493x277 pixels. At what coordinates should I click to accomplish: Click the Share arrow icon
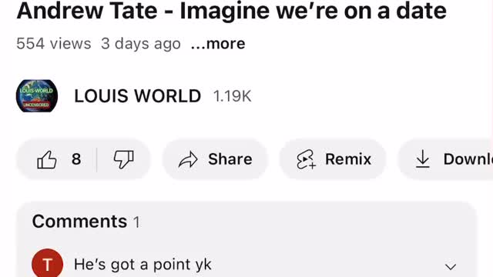point(188,159)
